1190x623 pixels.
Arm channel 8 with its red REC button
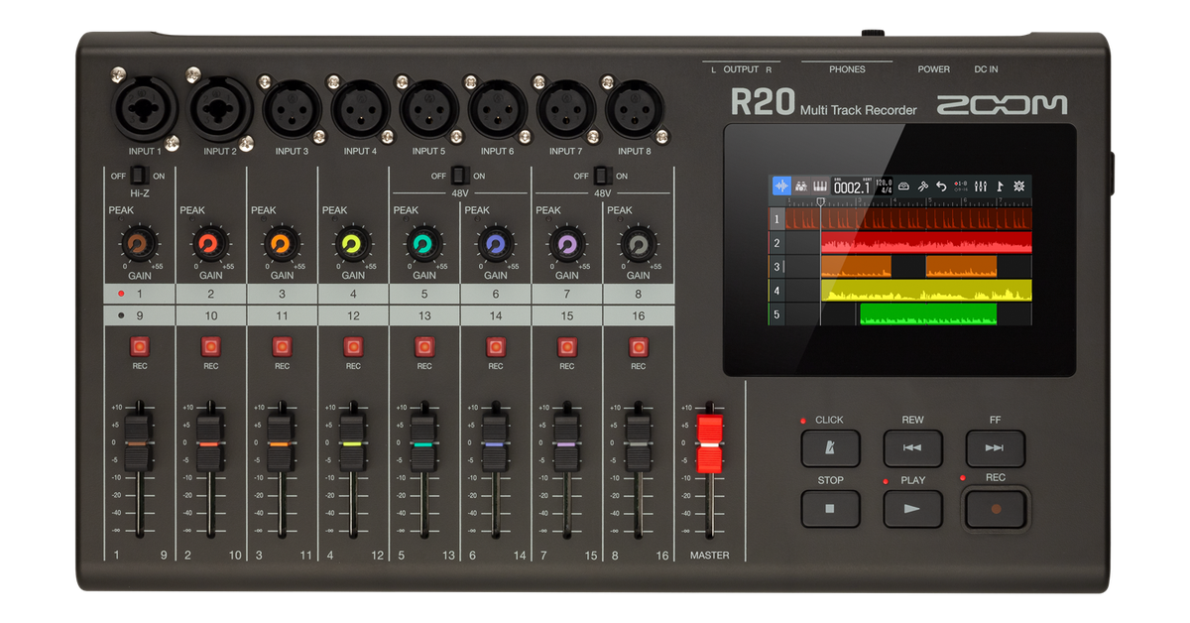point(639,346)
